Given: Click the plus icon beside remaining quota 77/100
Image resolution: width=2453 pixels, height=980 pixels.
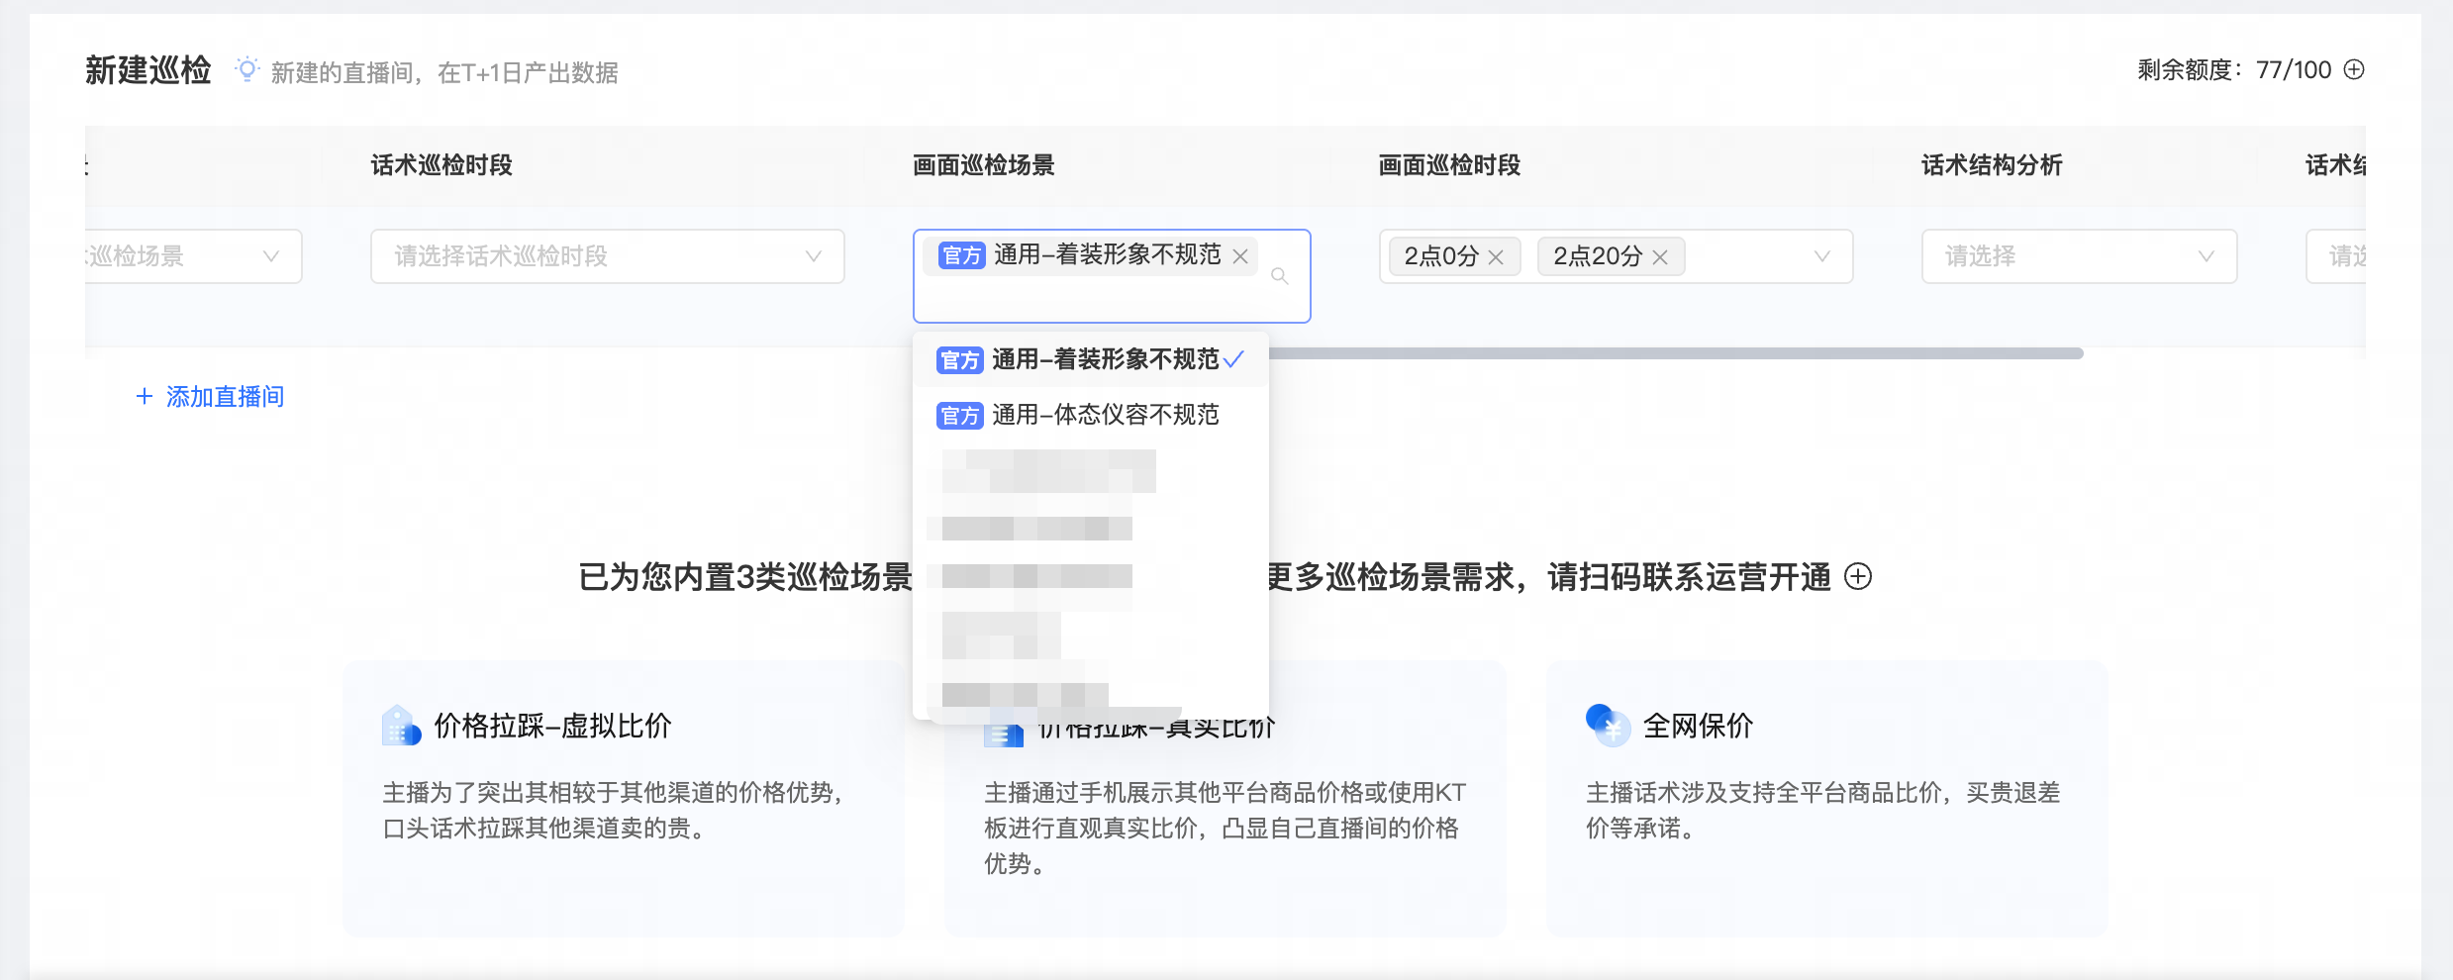Looking at the screenshot, I should tap(2354, 69).
